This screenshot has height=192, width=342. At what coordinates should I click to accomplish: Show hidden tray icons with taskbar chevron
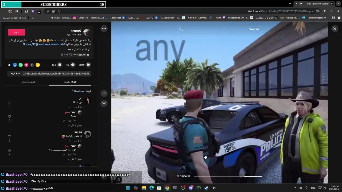[295, 188]
